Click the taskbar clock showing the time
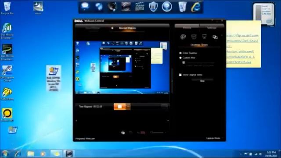Screen dimensions: 281x158 [271, 154]
